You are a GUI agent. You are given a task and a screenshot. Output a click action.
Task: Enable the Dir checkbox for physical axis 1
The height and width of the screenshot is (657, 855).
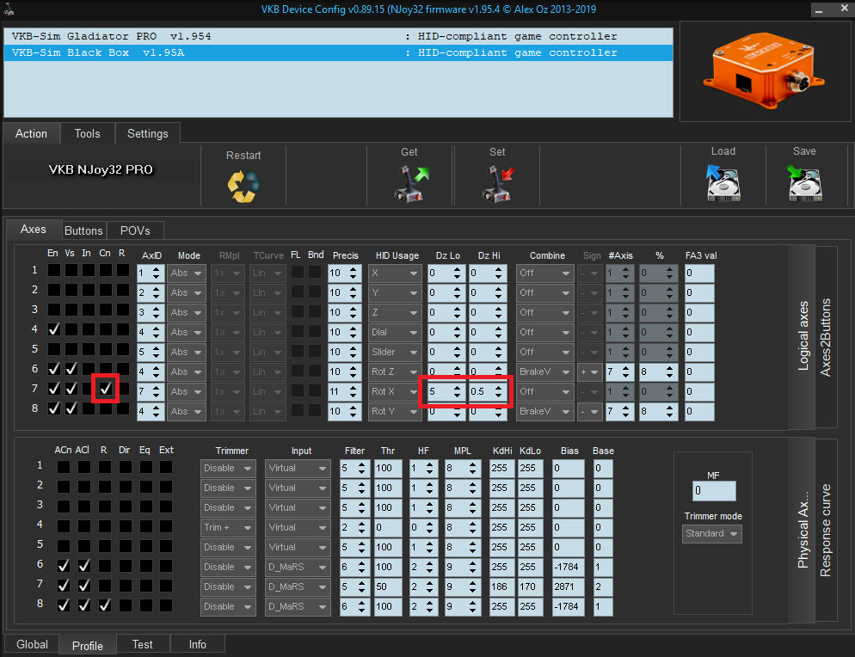(126, 467)
